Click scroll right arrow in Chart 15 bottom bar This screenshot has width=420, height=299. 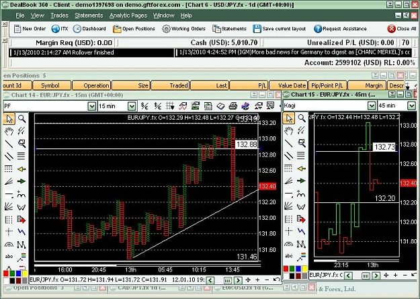pos(376,275)
